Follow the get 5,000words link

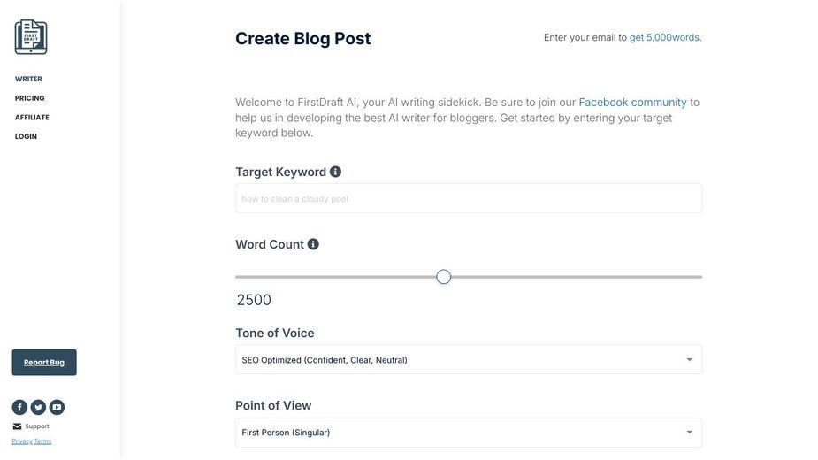[665, 37]
